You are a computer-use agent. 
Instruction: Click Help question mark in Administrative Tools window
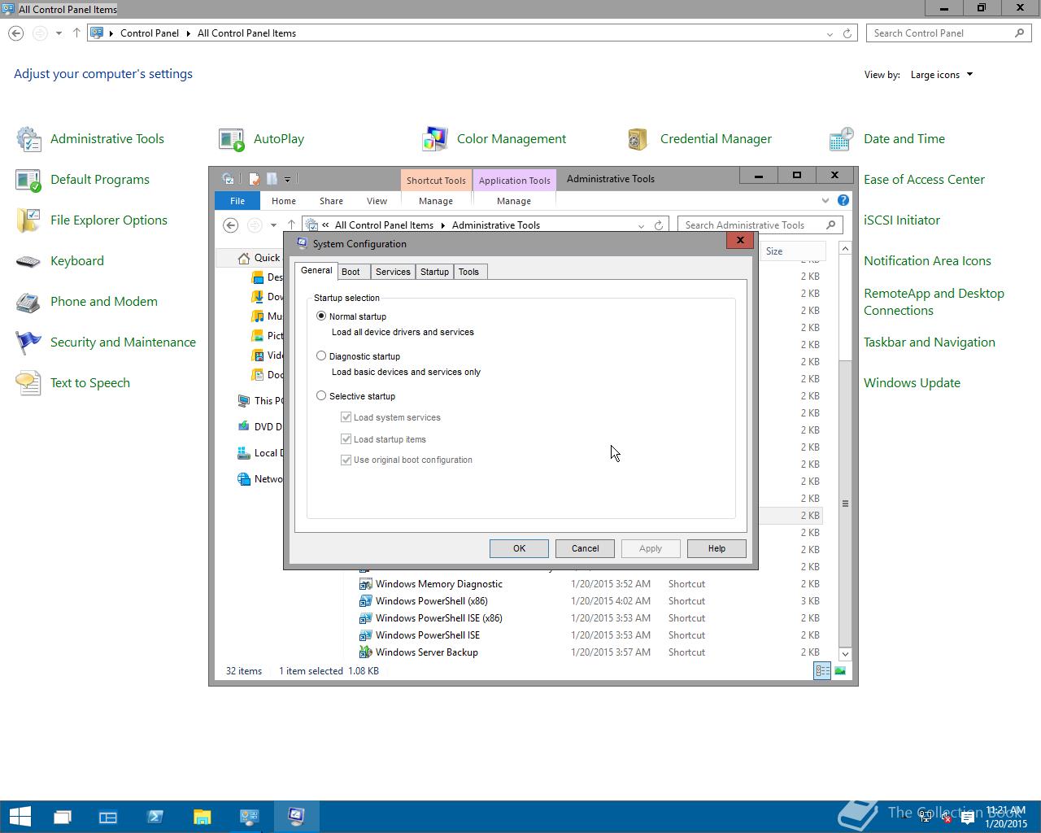843,200
